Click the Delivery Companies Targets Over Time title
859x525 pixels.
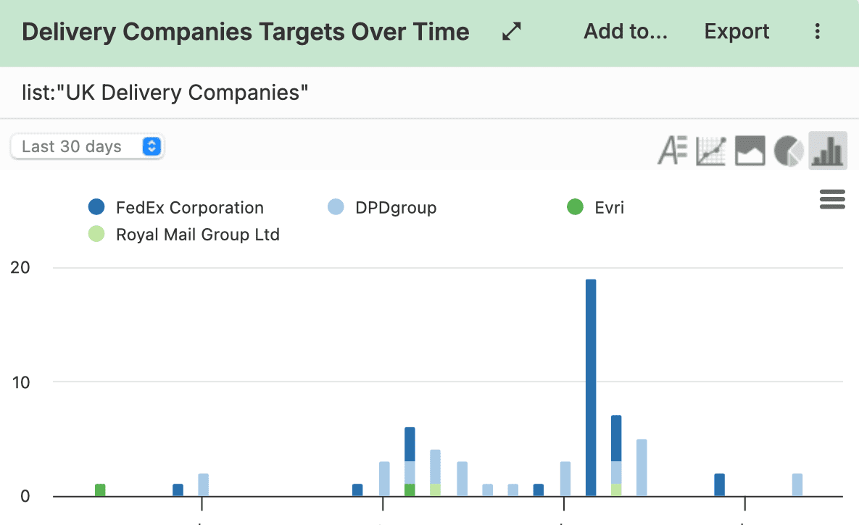point(246,32)
